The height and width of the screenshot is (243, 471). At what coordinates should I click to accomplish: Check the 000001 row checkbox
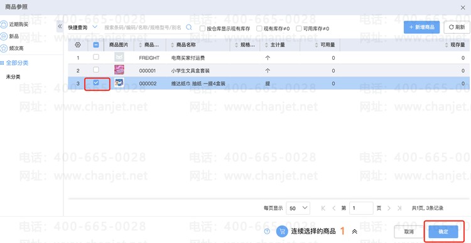pyautogui.click(x=96, y=70)
